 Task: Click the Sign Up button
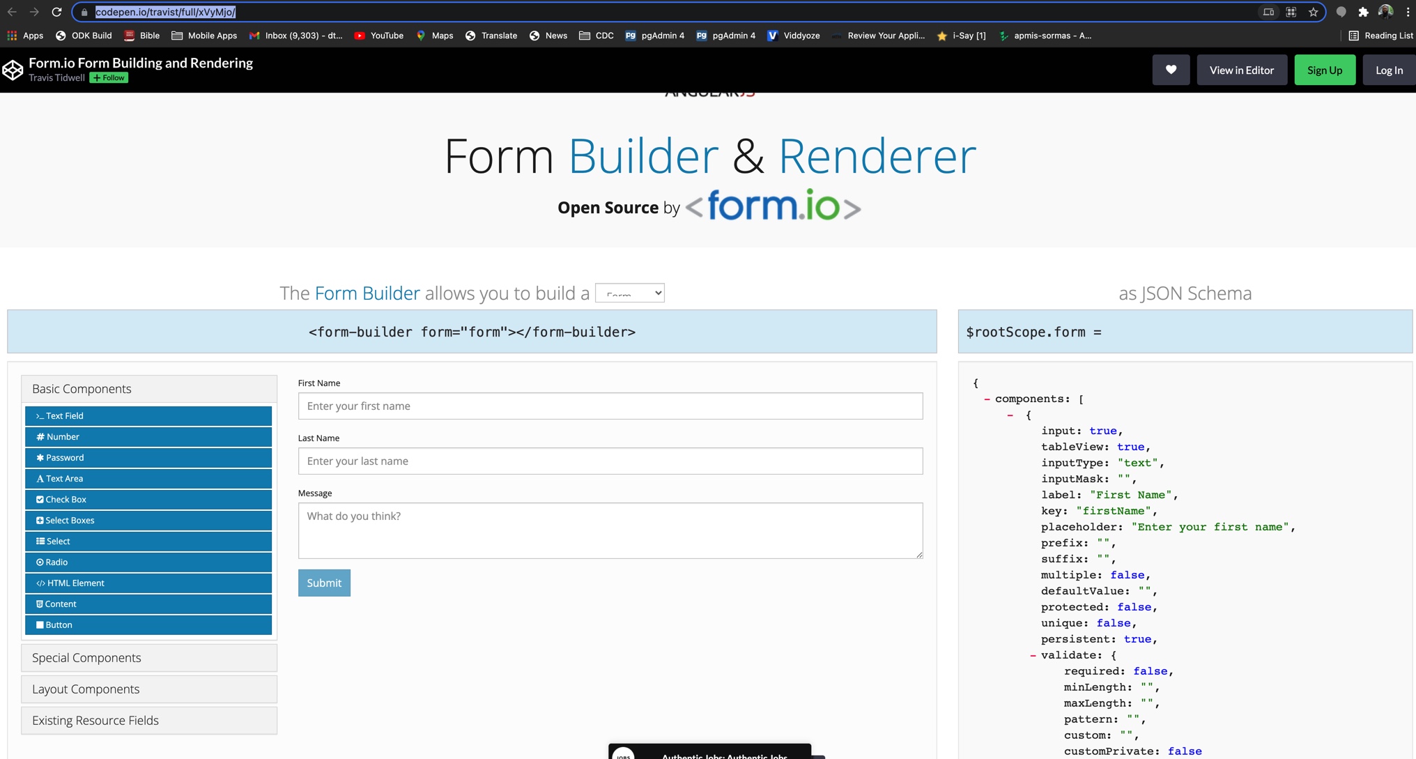tap(1324, 70)
